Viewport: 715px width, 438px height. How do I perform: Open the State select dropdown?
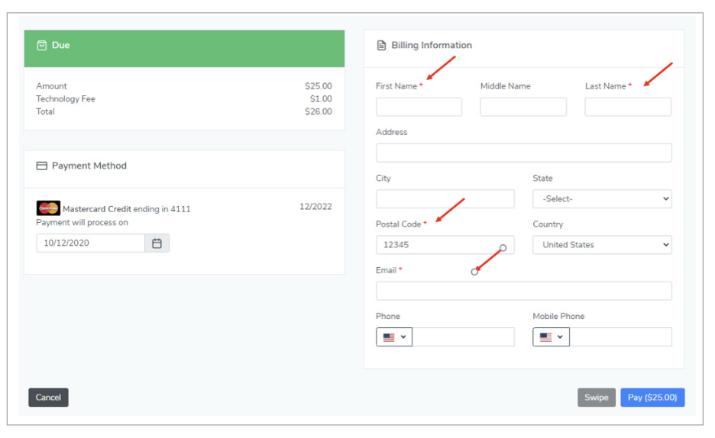tap(602, 199)
